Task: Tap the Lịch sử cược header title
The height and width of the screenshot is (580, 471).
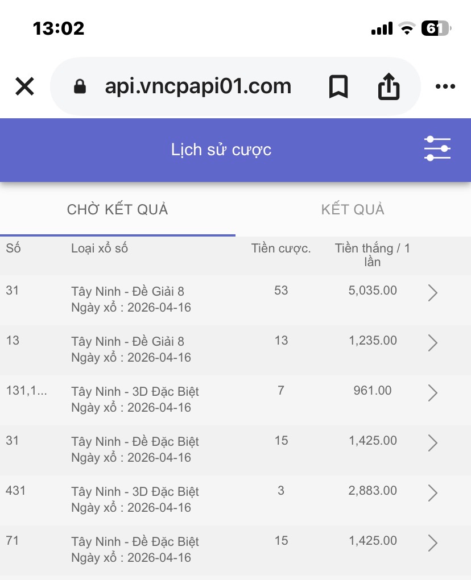Action: click(x=221, y=150)
